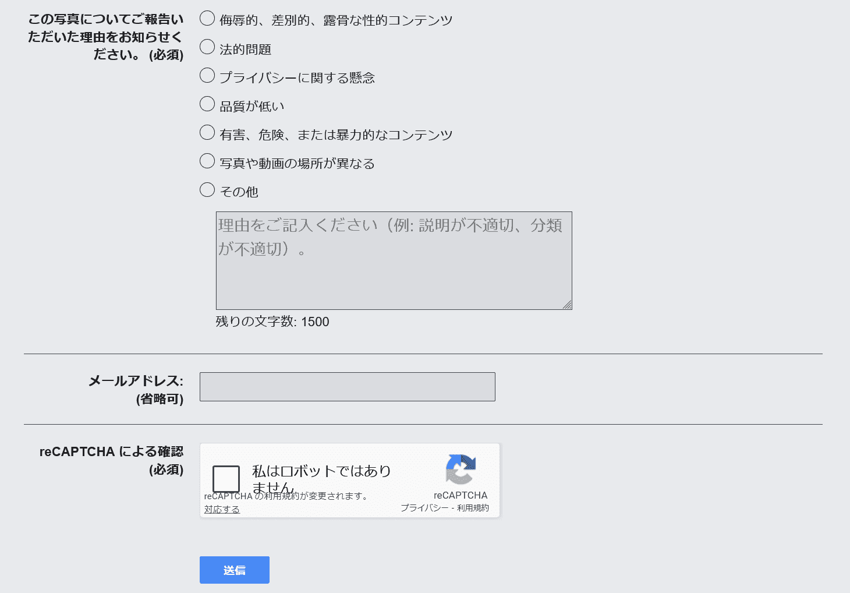The image size is (850, 593).
Task: Click the text area resize handle
Action: (567, 305)
